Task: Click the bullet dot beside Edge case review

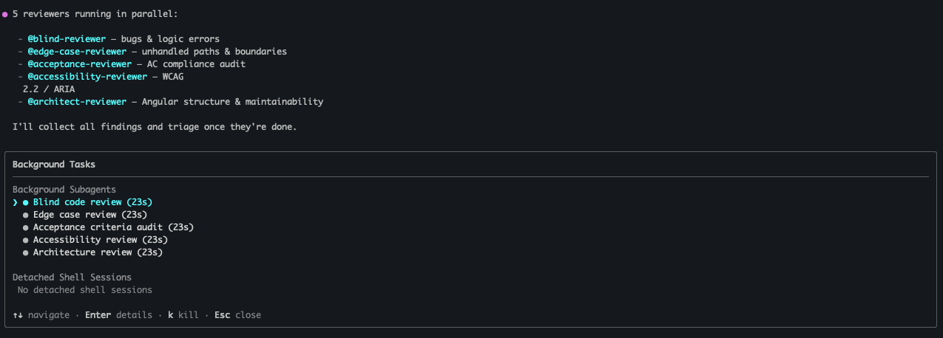Action: pyautogui.click(x=26, y=215)
